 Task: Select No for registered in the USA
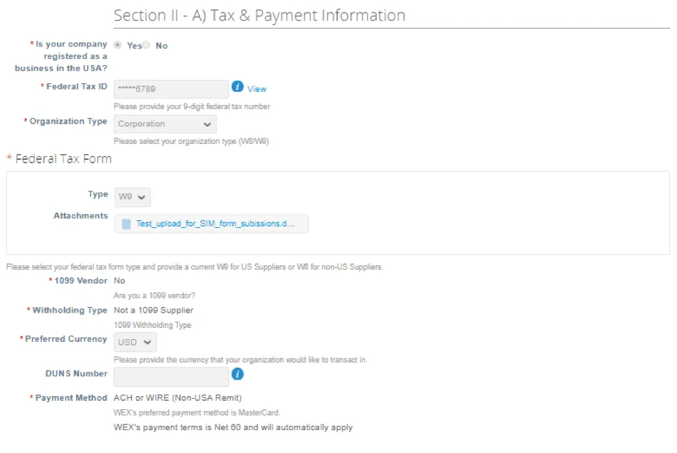(147, 45)
